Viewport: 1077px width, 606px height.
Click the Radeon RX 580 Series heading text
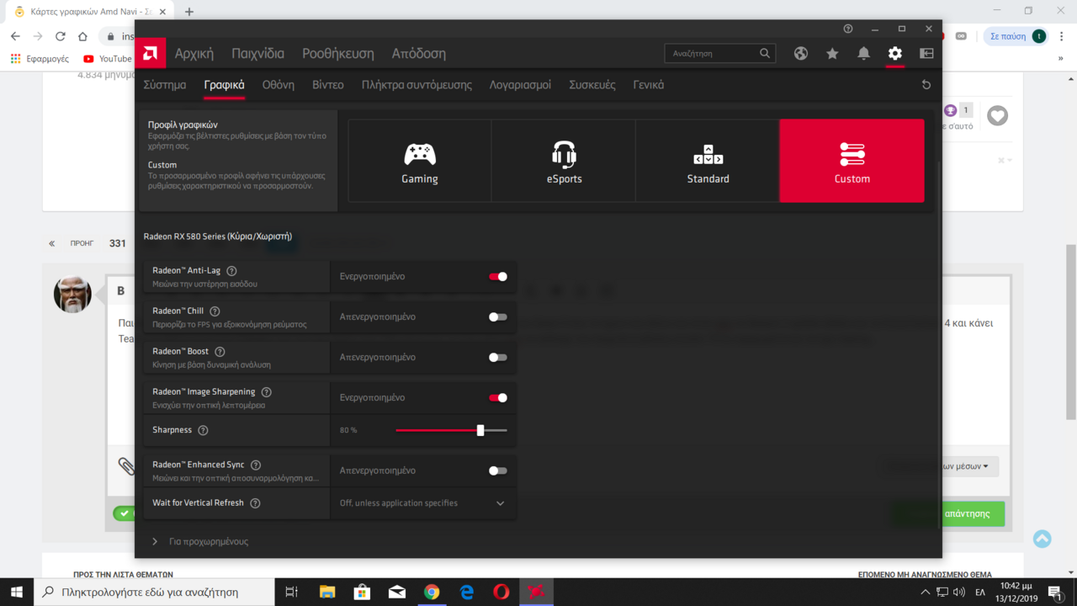pyautogui.click(x=218, y=237)
